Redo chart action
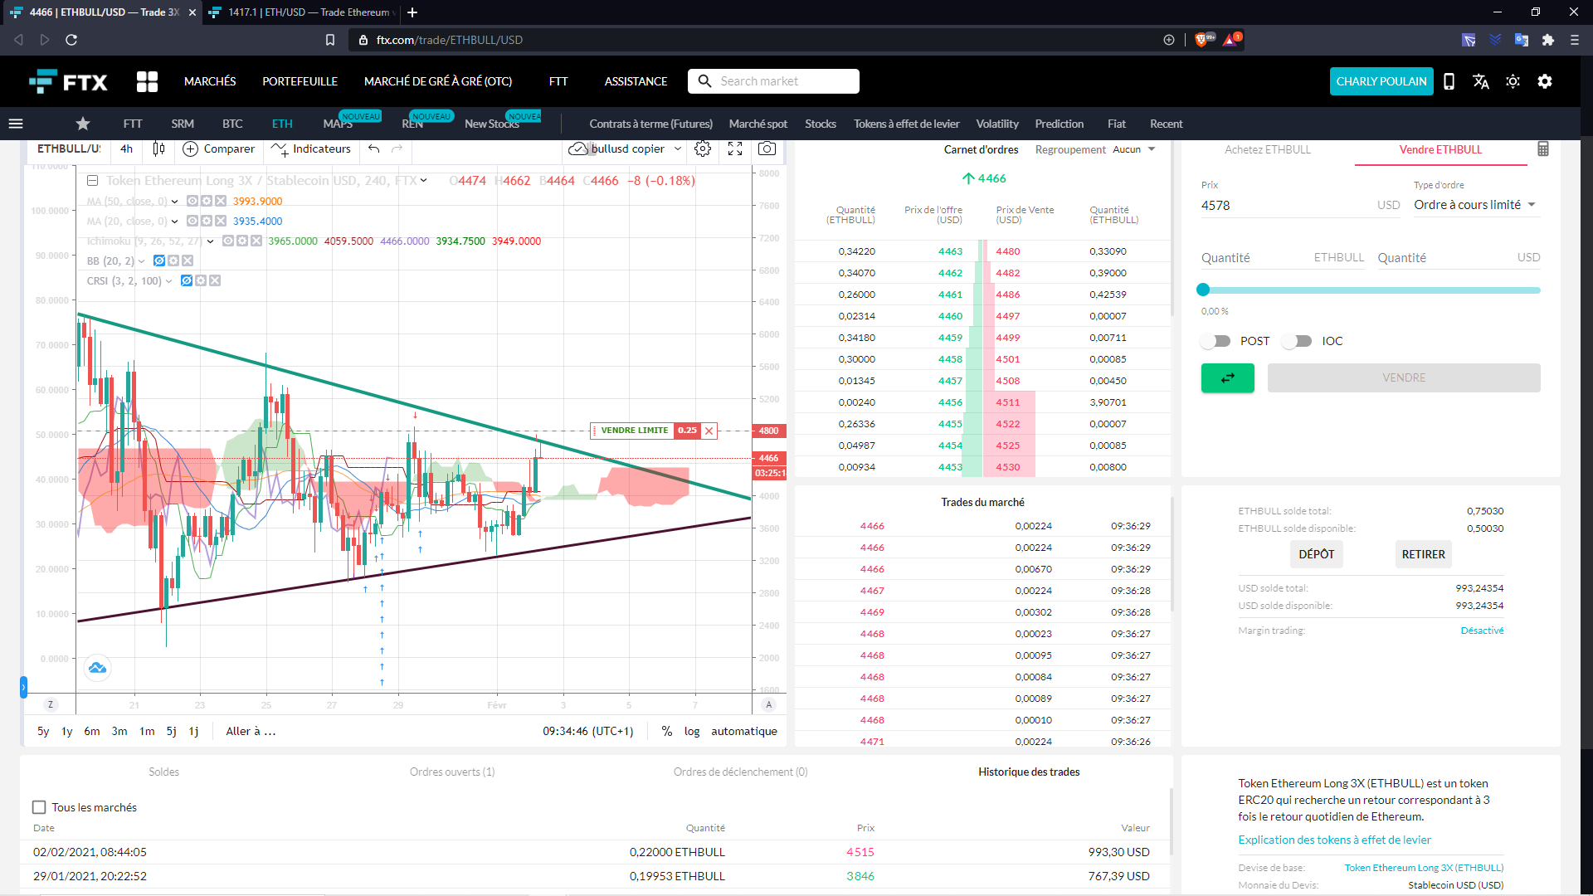 (x=397, y=149)
